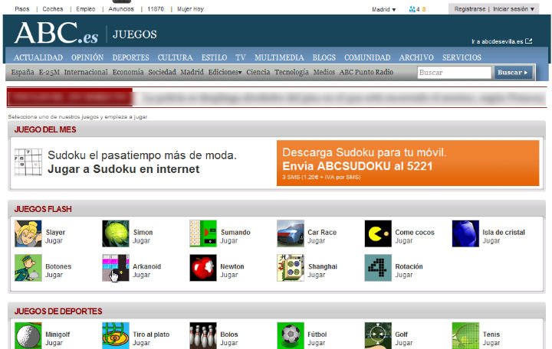Image resolution: width=552 pixels, height=349 pixels.
Task: Open the Simon game icon
Action: coord(116,233)
